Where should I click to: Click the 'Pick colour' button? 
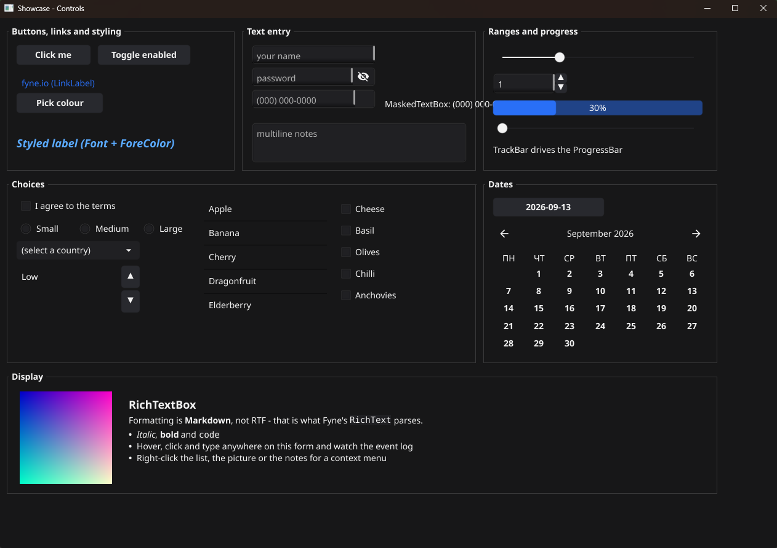(x=60, y=103)
